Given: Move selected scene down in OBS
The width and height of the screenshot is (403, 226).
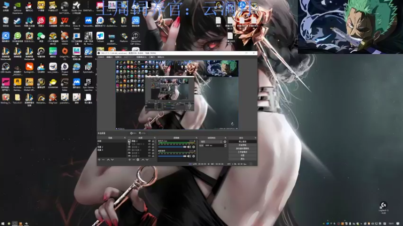Looking at the screenshot, I should [112, 160].
